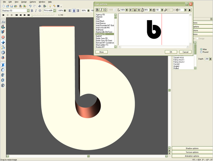Screen dimensions: 213x161
Task: Click the Export animation filmstrip icon
Action: tap(45, 6)
